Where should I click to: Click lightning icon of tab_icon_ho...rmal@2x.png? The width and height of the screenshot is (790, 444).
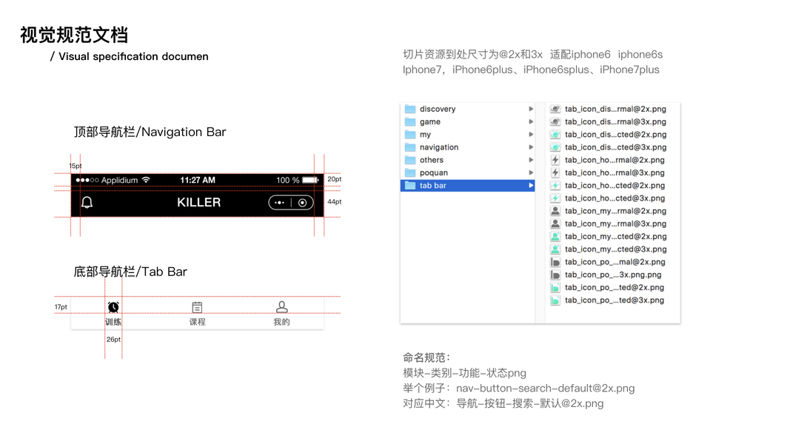click(555, 160)
